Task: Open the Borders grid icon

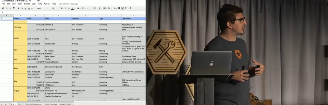Action: pos(83,8)
